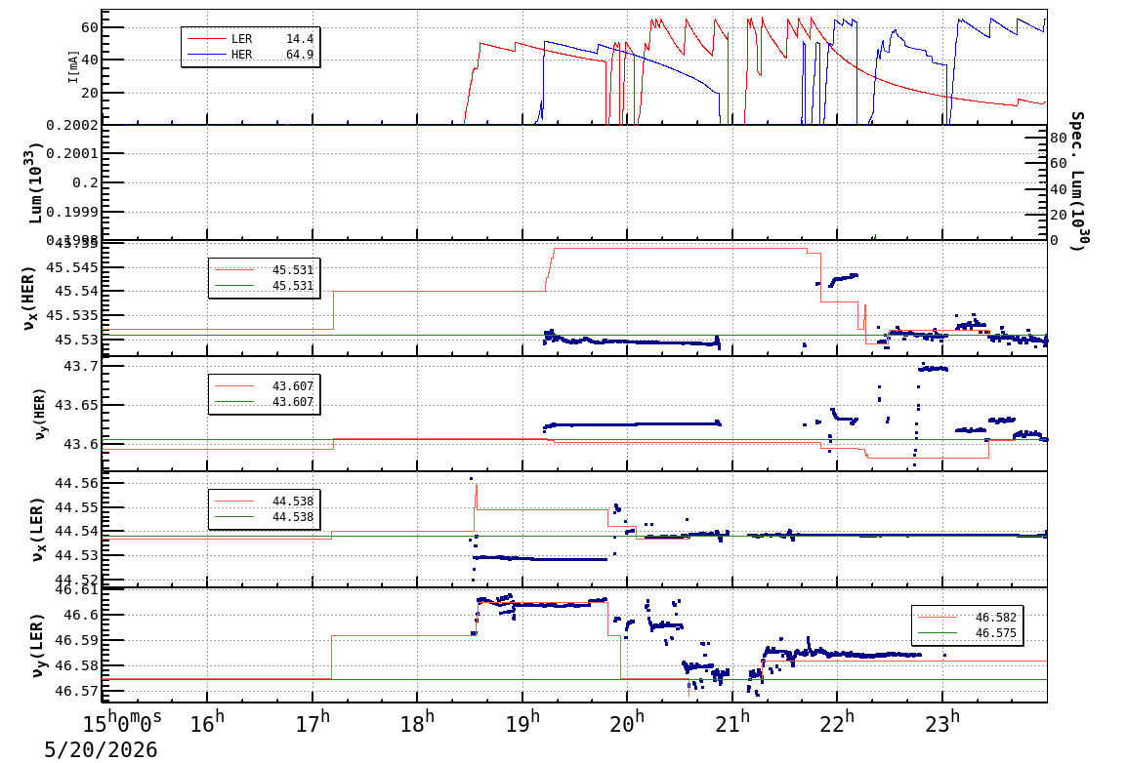Click the 5/20/2026 date label
Viewport: 1127px width, 763px height.
(x=101, y=749)
